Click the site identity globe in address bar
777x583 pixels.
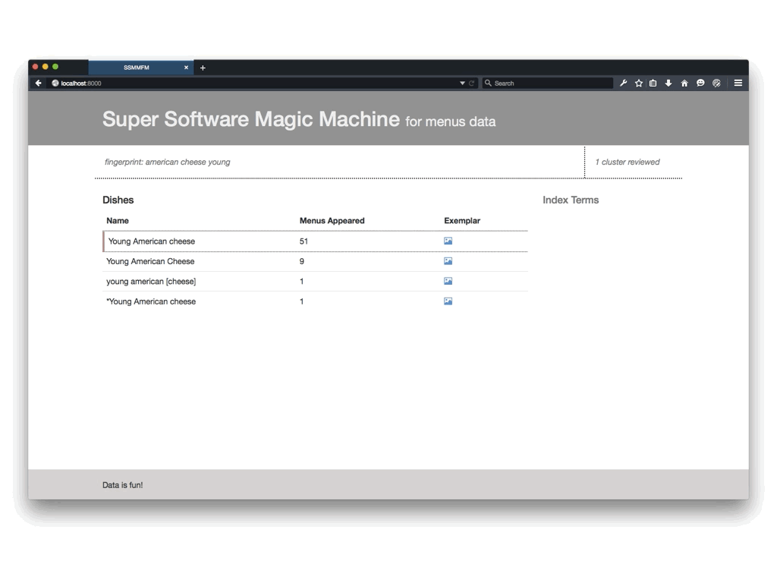point(55,84)
